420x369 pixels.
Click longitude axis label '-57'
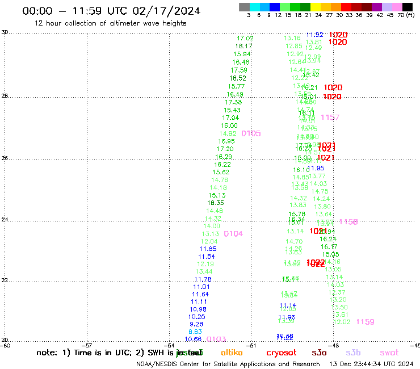tap(87, 346)
